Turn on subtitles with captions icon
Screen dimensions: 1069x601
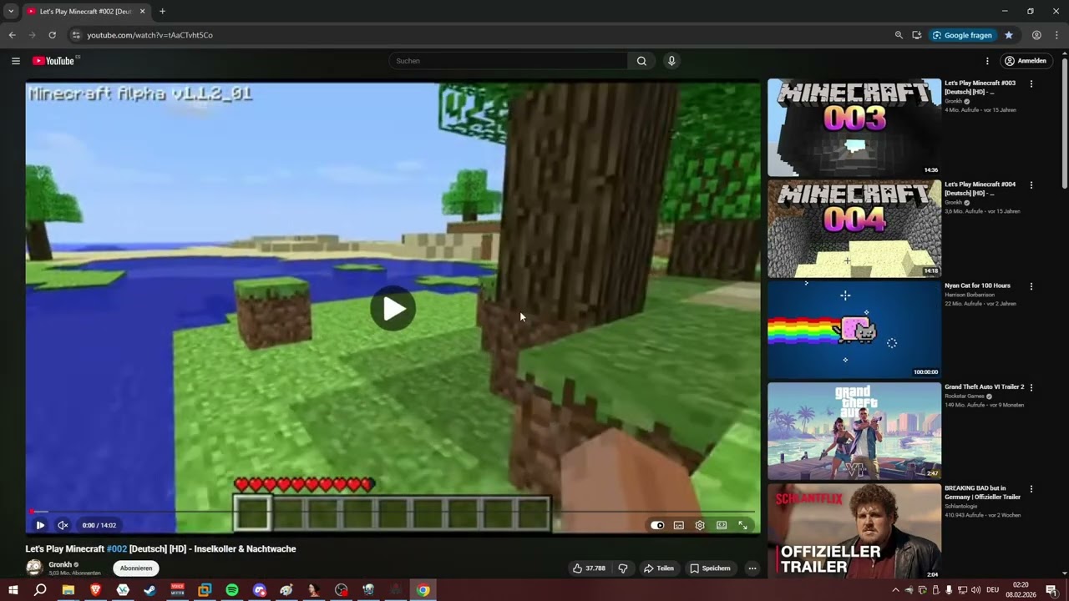tap(679, 525)
